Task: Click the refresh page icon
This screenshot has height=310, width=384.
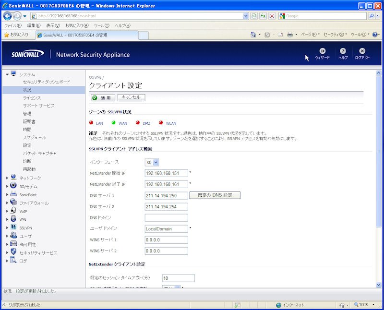Action: coord(263,16)
